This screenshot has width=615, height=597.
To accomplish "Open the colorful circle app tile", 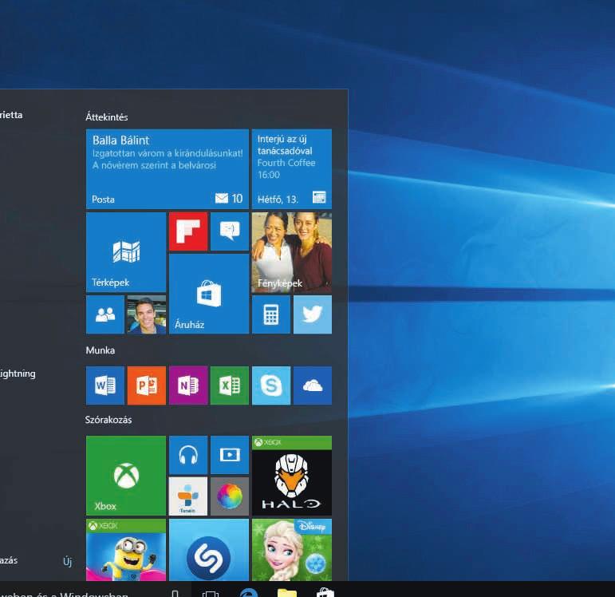I will (x=230, y=496).
